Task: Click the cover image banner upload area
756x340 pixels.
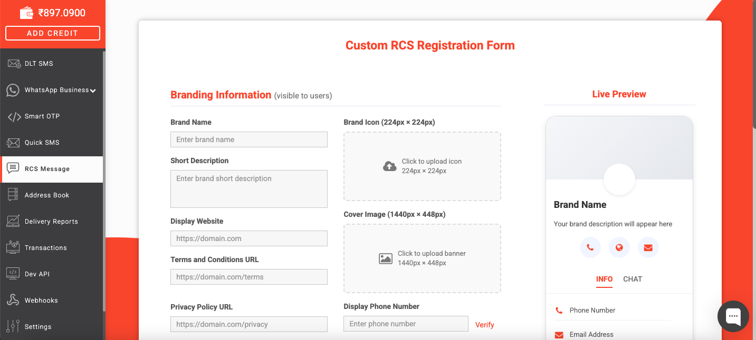Action: coord(422,258)
